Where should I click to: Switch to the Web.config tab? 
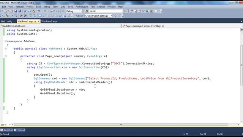click(x=6, y=21)
